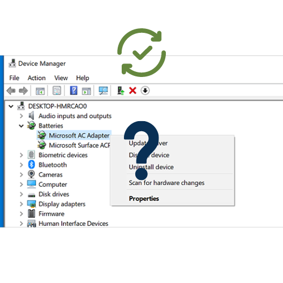Click the Bluetooth logo icon

tap(31, 165)
